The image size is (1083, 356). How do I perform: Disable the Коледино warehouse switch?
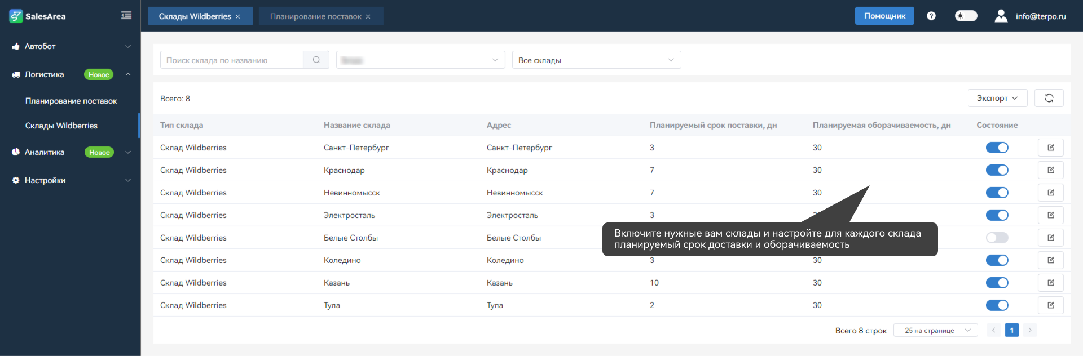pos(997,260)
